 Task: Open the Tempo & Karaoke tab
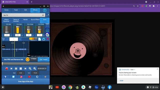[x=16, y=20]
